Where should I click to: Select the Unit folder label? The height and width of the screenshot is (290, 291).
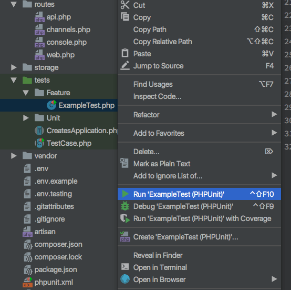53,118
